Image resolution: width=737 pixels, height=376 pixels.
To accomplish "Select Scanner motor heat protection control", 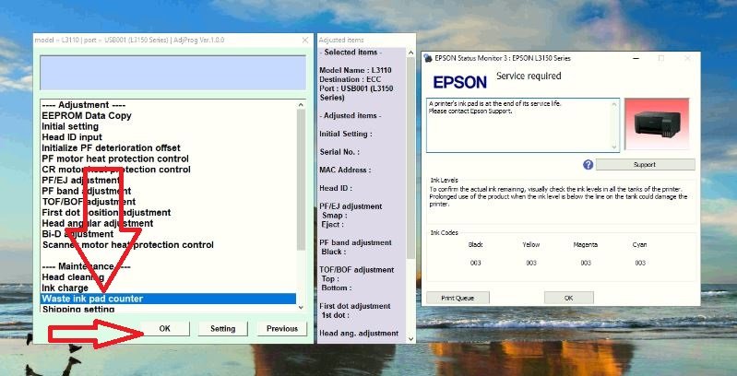I will pos(128,245).
